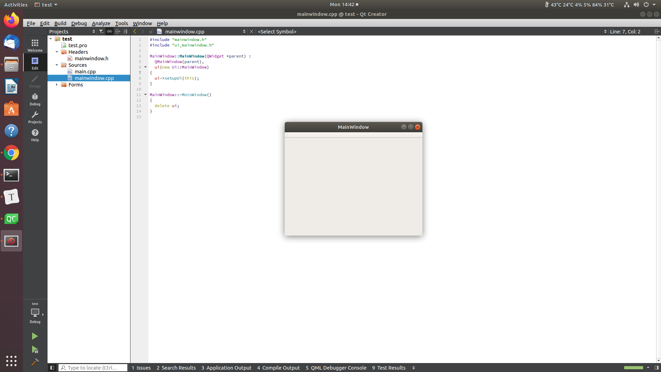This screenshot has width=661, height=372.
Task: Open the Build menu
Action: click(x=60, y=23)
